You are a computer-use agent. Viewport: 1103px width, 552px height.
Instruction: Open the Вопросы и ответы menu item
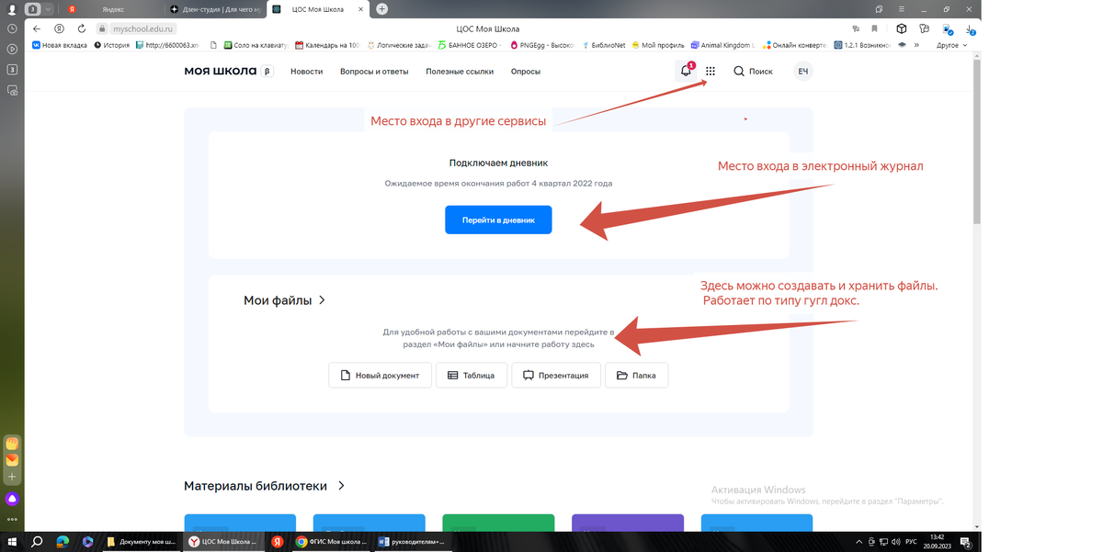point(374,71)
